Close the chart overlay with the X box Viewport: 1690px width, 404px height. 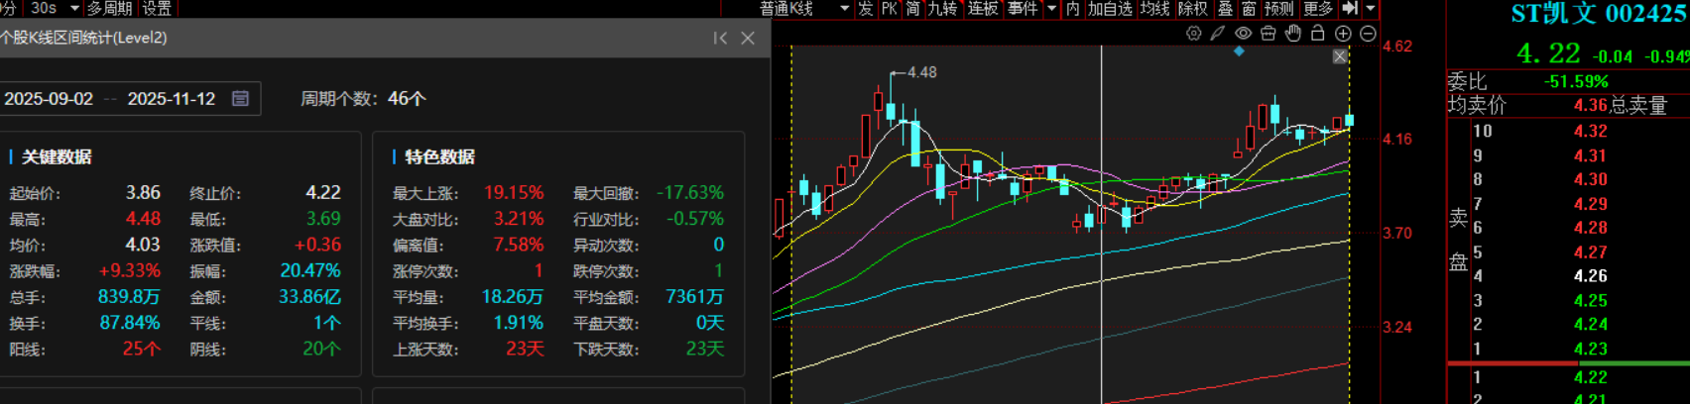[x=1340, y=56]
